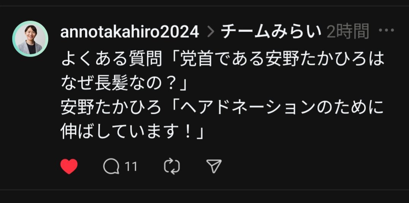Image resolution: width=409 pixels, height=203 pixels.
Task: Open the three-dot more options menu
Action: [x=386, y=30]
